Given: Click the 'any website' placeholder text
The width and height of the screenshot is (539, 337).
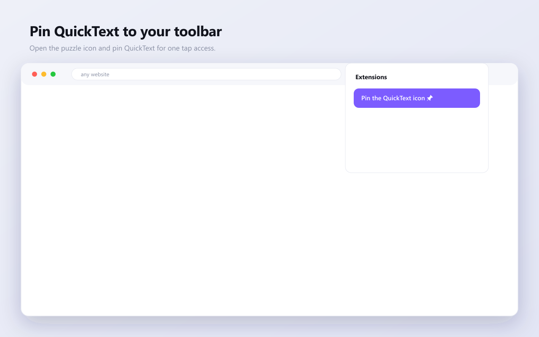Looking at the screenshot, I should pos(95,75).
